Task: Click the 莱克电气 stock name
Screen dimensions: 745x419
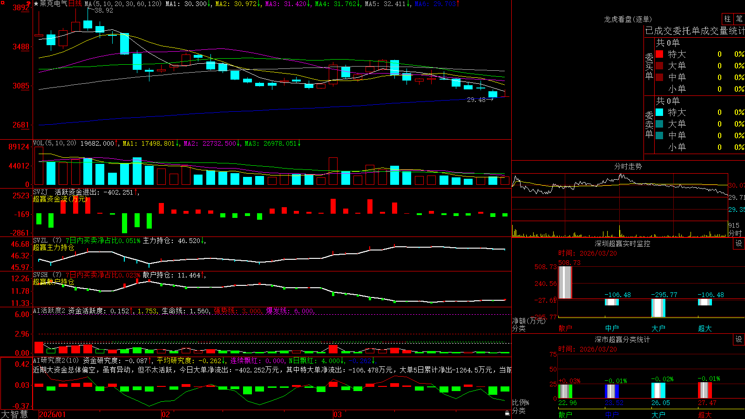Action: click(x=54, y=4)
